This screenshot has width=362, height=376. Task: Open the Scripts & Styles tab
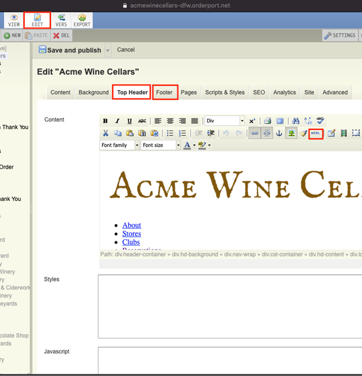pyautogui.click(x=225, y=92)
